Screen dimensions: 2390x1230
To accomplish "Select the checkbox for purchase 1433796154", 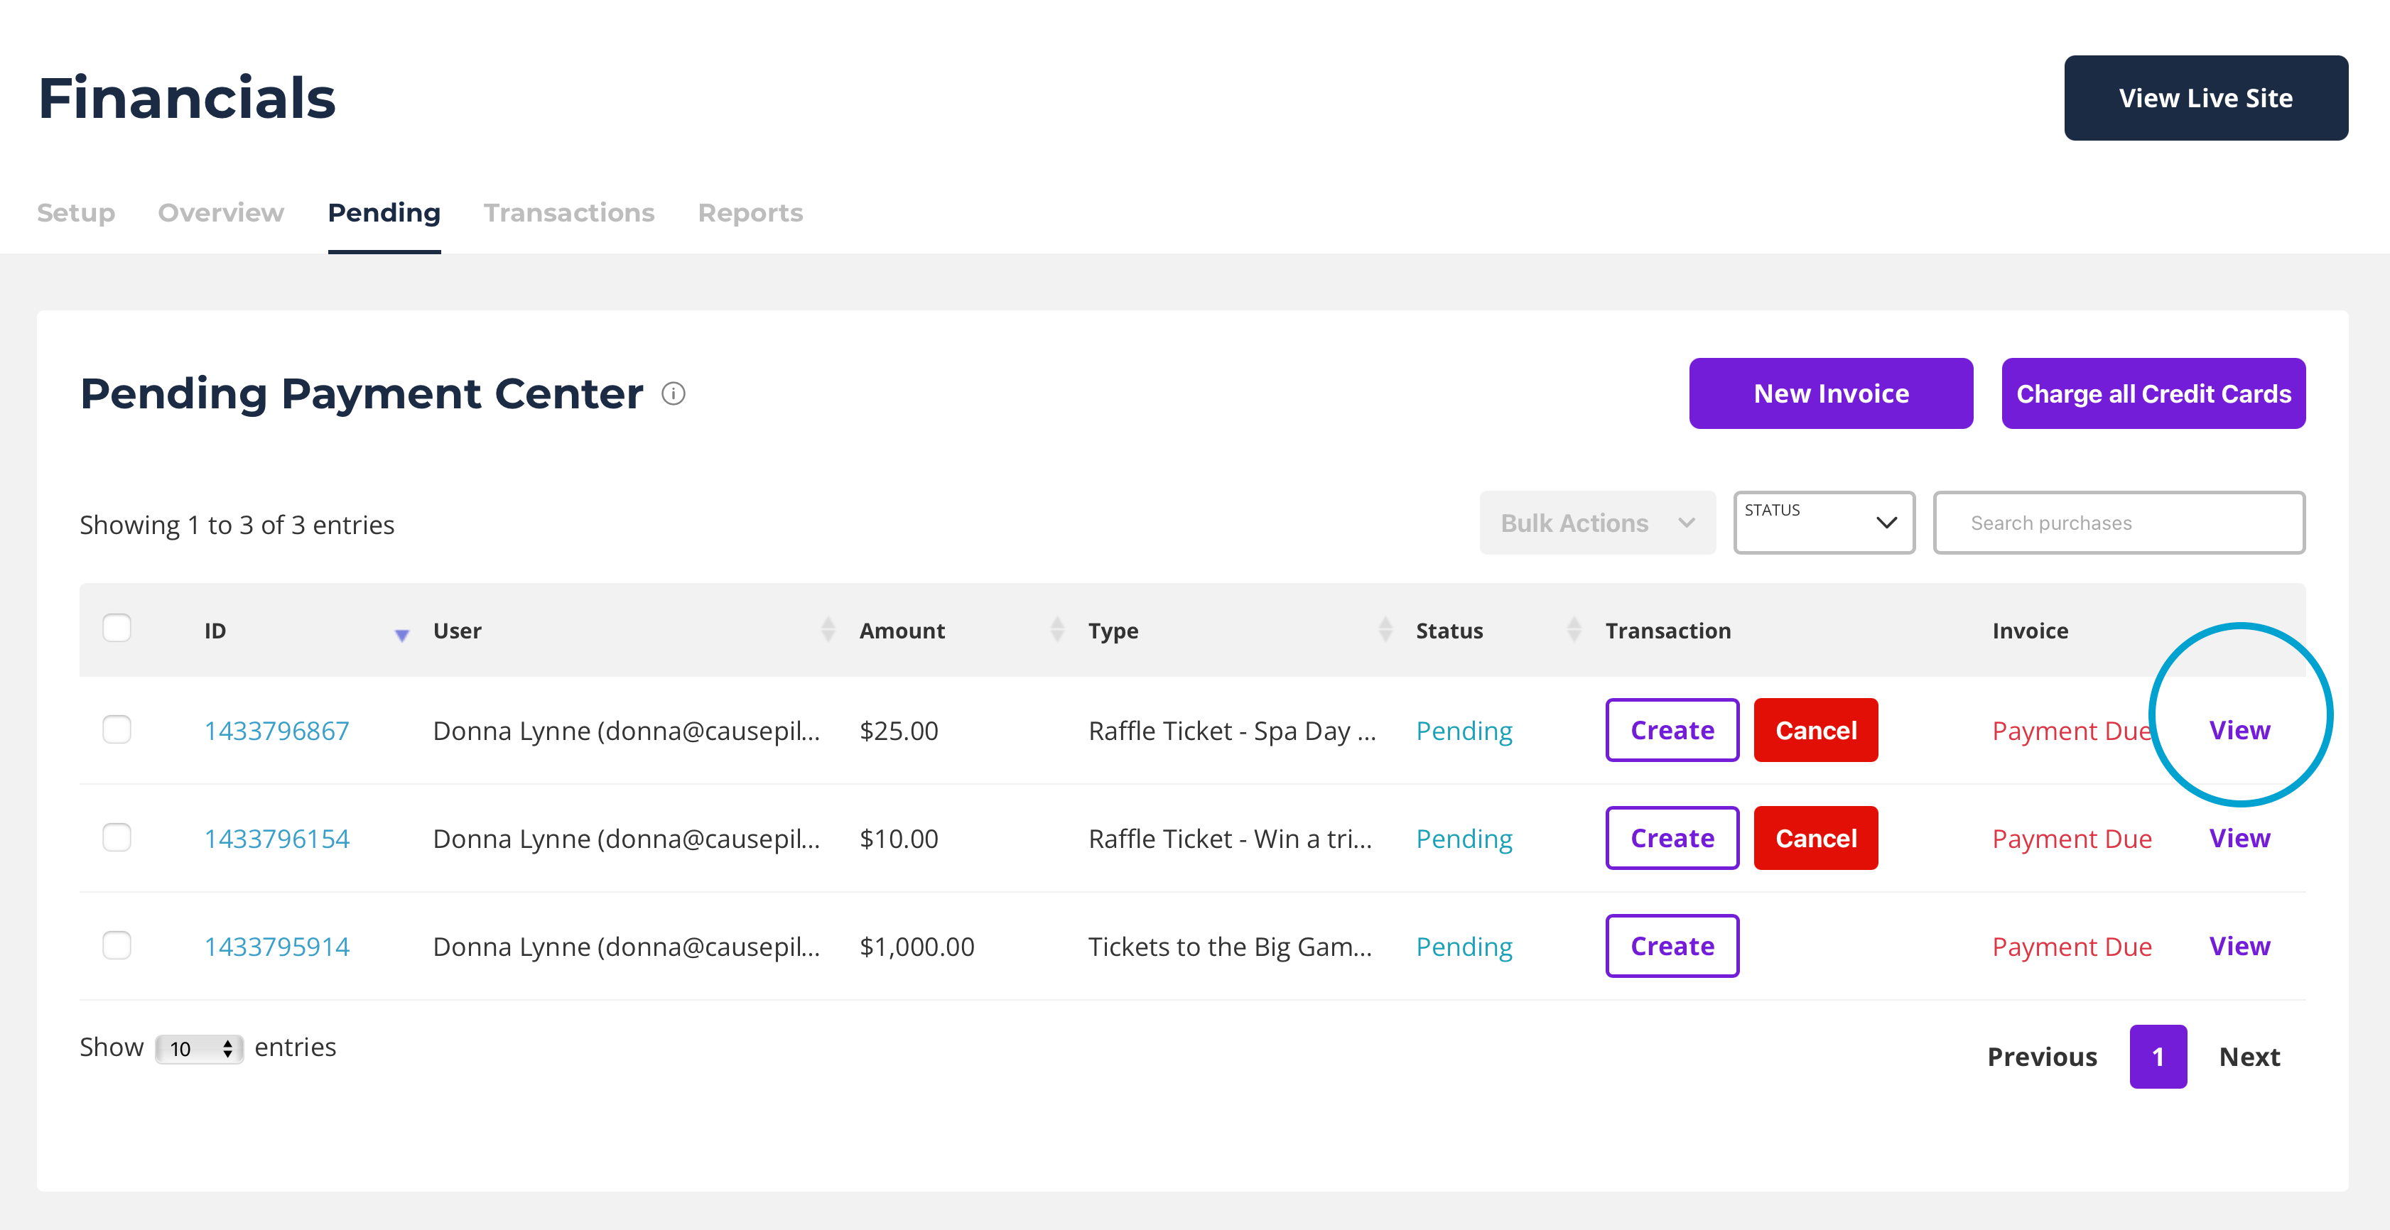I will [x=117, y=837].
